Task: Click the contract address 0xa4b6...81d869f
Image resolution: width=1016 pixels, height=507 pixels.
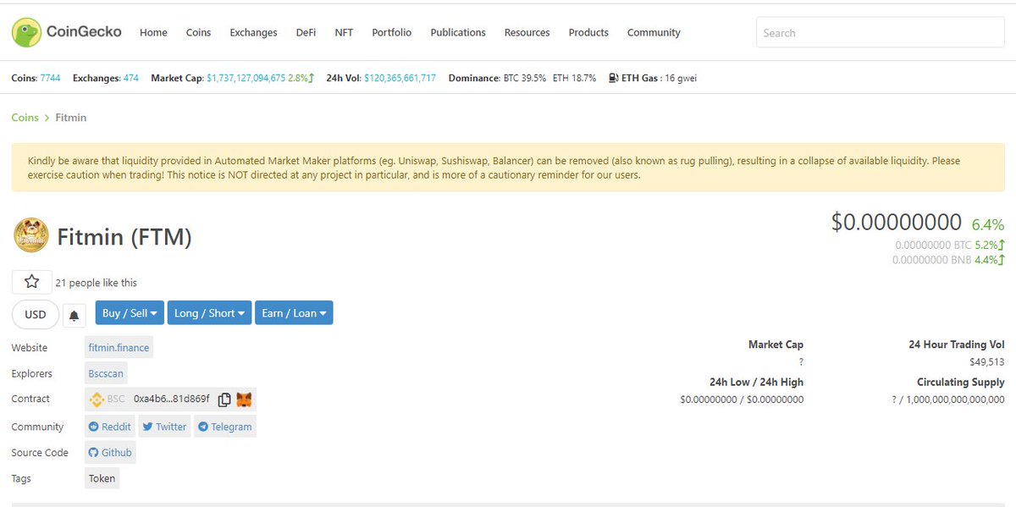Action: click(171, 400)
